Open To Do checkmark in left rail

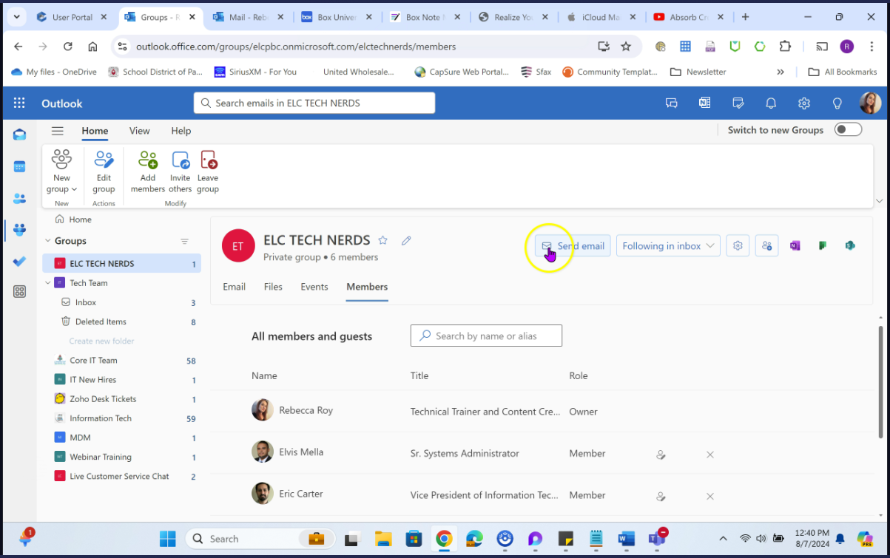coord(20,261)
